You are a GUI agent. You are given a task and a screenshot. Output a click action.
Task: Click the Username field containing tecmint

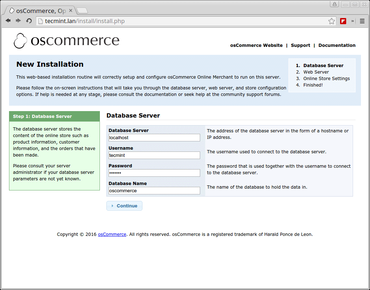(154, 155)
